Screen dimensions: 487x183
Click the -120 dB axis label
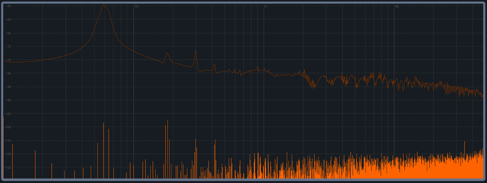tap(8, 154)
